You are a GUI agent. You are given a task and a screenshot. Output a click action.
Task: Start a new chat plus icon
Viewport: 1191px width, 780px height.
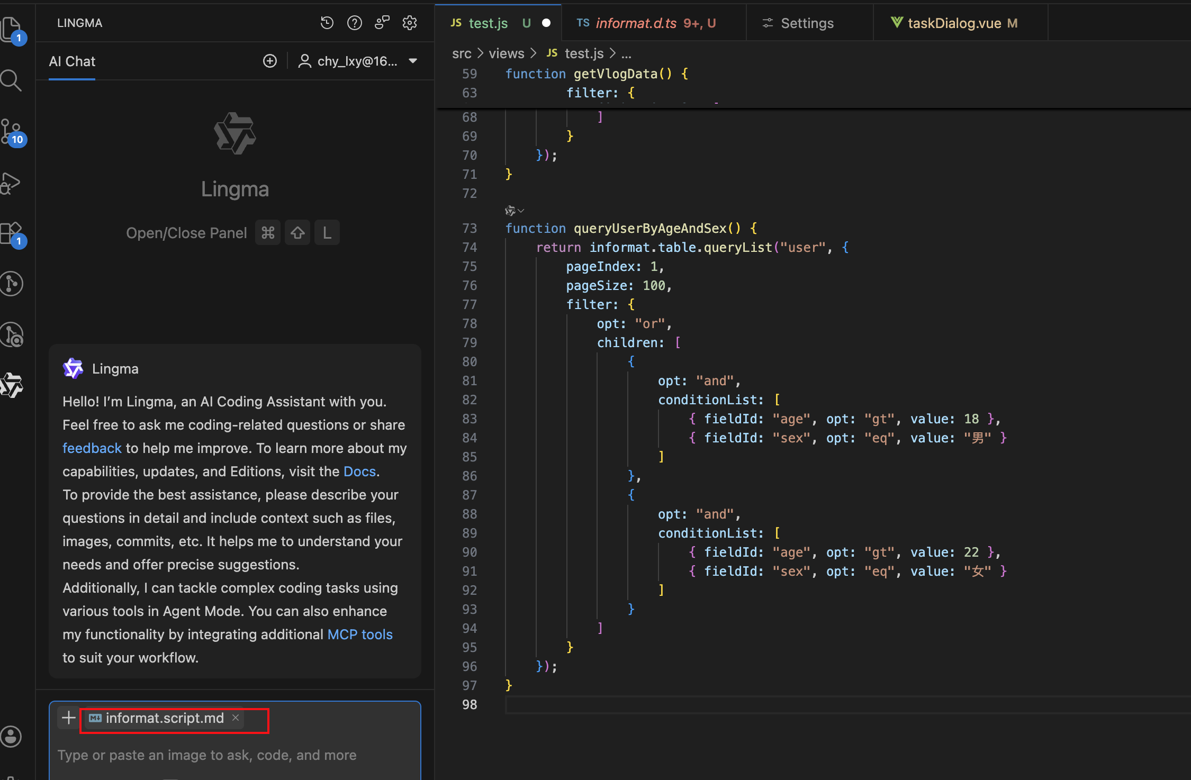(x=270, y=61)
